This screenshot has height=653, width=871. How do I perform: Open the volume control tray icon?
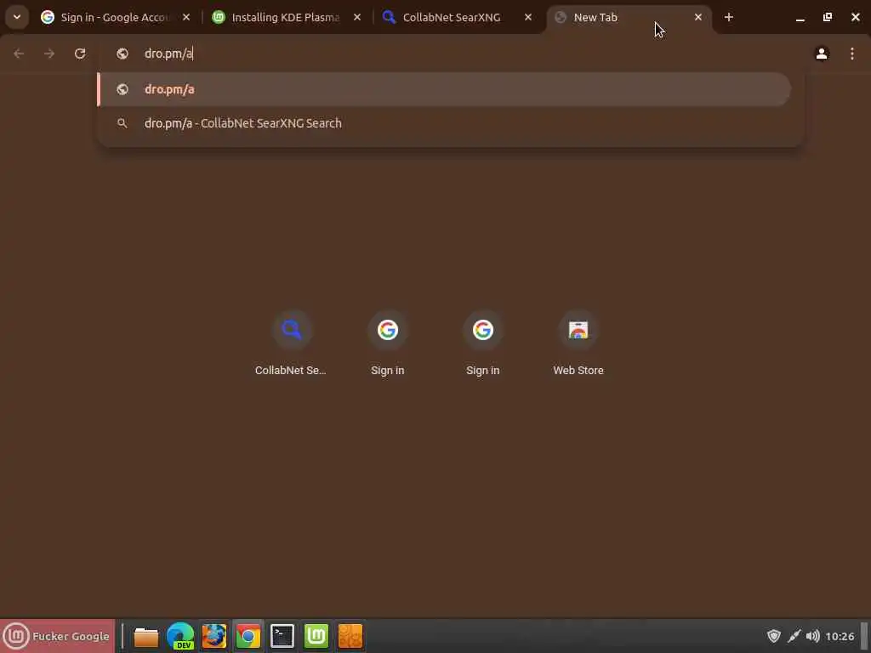click(812, 636)
